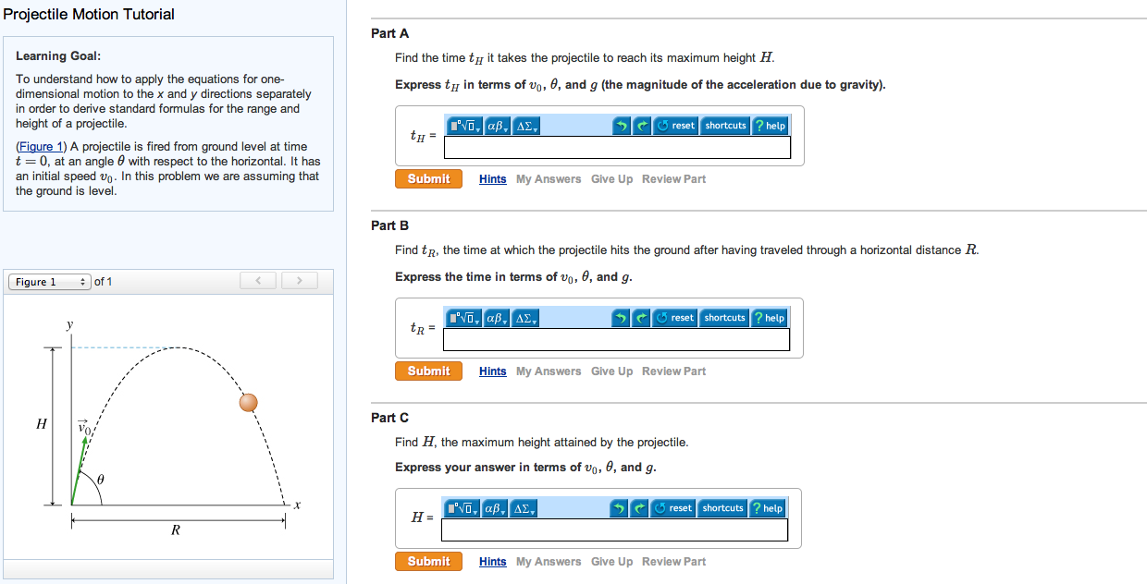1147x584 pixels.
Task: Undo the last entry in Part A equation editor
Action: coord(622,126)
